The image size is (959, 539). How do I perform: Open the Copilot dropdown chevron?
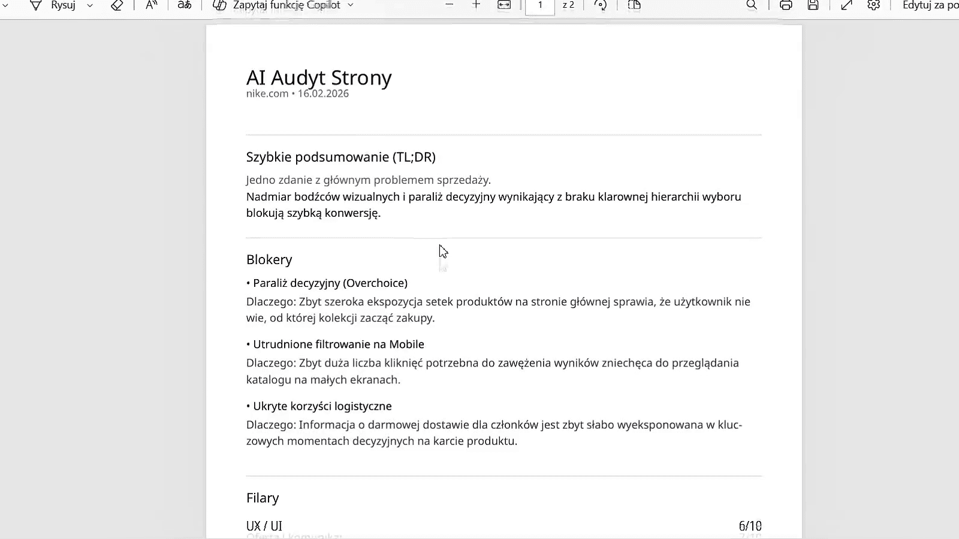pos(351,5)
